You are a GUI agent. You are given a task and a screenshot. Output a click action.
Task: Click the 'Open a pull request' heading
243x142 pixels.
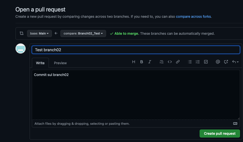pos(40,9)
